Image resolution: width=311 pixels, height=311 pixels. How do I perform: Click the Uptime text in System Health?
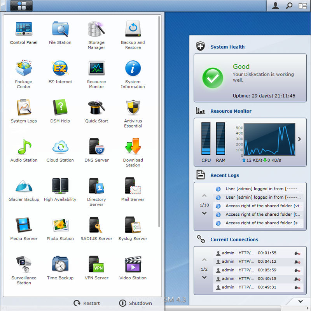pyautogui.click(x=264, y=96)
